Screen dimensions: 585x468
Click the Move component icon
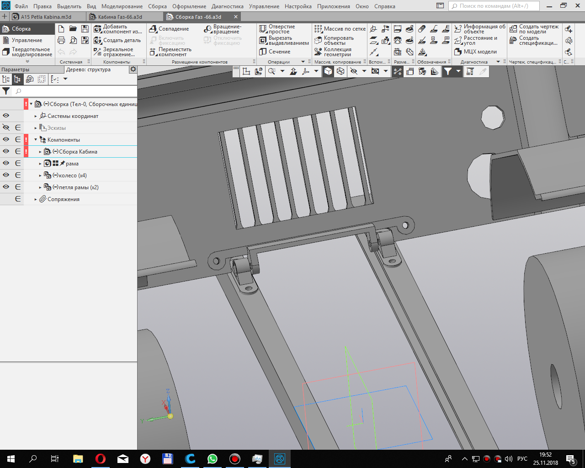pos(154,52)
